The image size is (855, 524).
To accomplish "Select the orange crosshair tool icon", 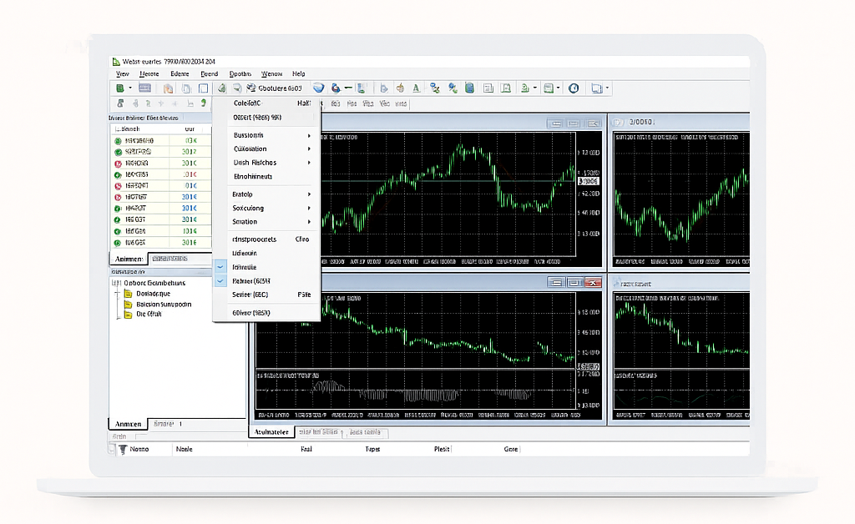I will coord(400,88).
